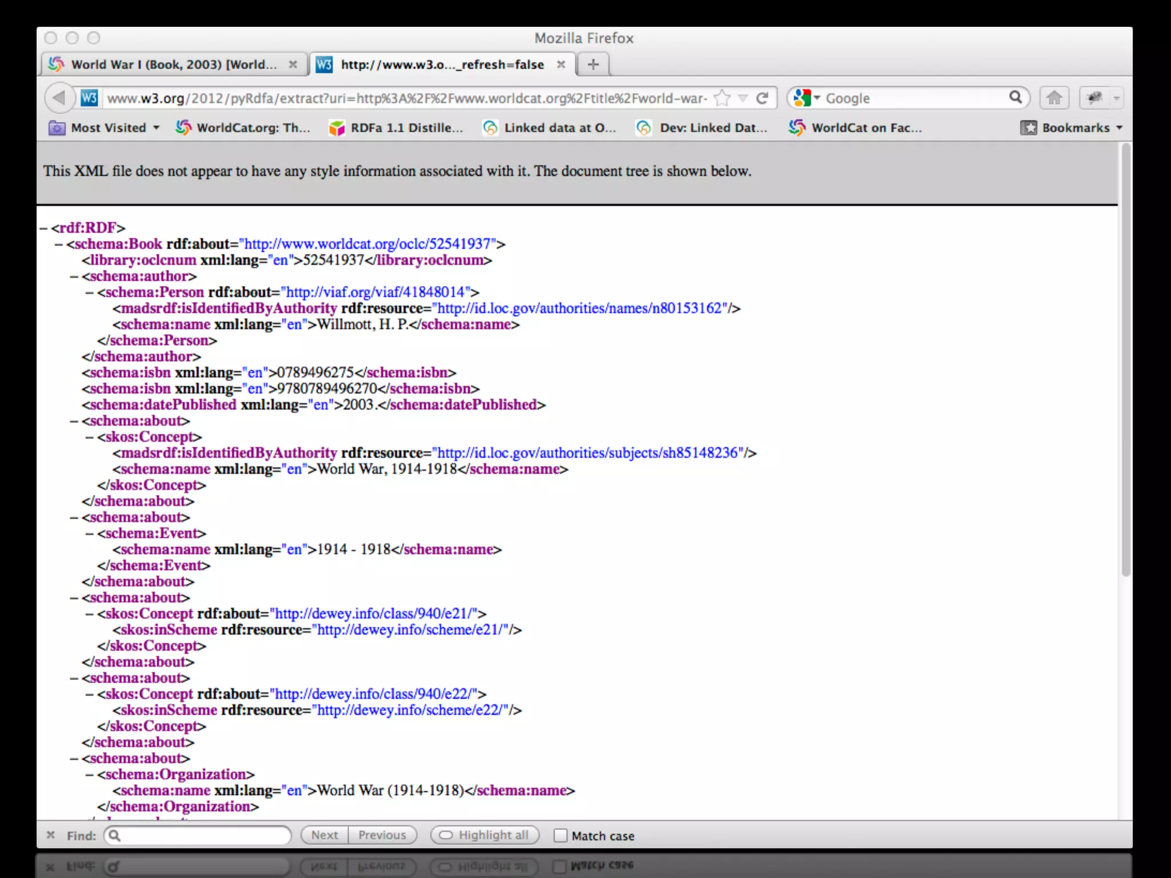1171x878 pixels.
Task: Click the Previous find button
Action: (382, 835)
